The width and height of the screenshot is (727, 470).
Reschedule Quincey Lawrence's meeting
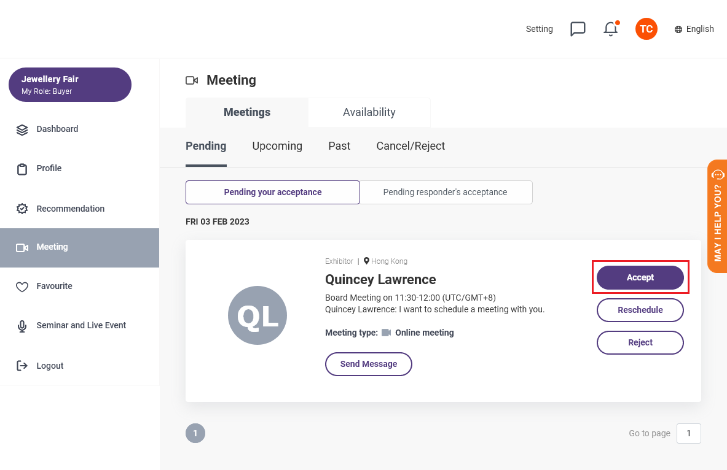click(640, 310)
